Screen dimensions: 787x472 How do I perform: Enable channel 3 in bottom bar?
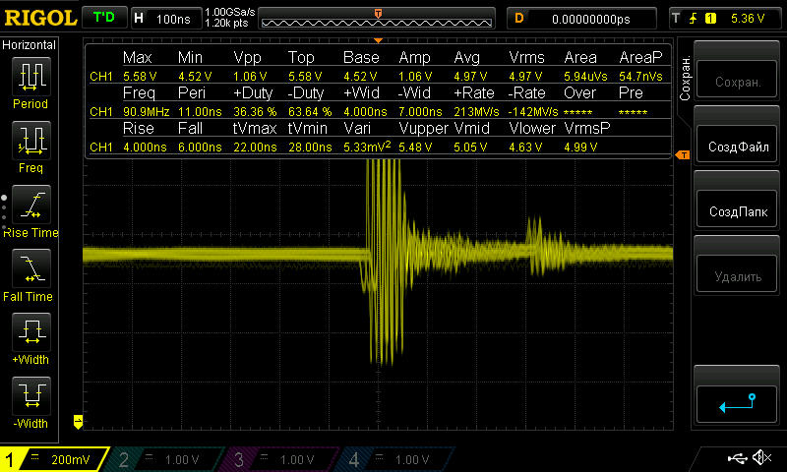281,459
